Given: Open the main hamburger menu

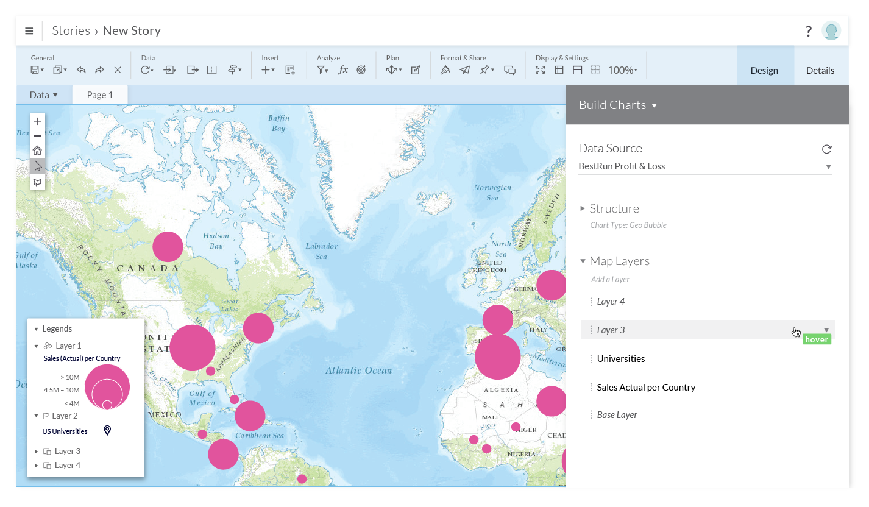Looking at the screenshot, I should [x=29, y=31].
